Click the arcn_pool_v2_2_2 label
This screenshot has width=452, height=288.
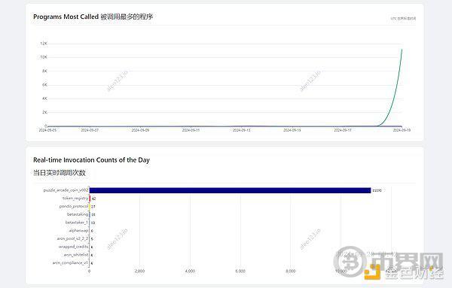[72, 238]
